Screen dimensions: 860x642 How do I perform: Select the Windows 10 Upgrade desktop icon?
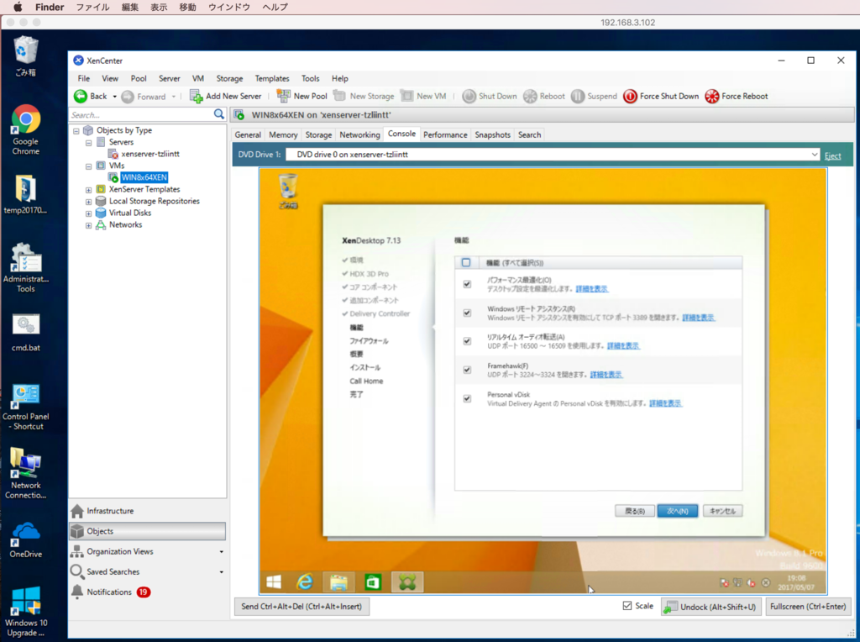(x=26, y=611)
